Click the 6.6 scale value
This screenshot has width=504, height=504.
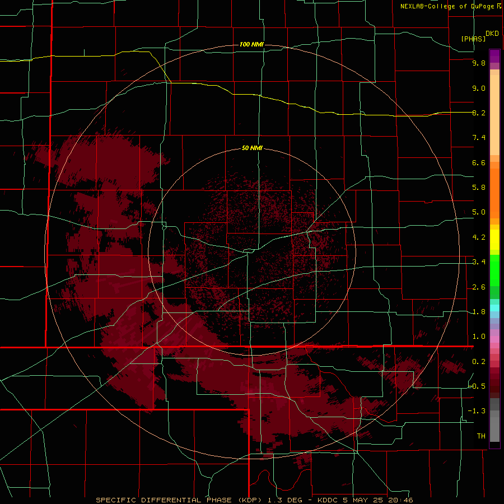479,162
